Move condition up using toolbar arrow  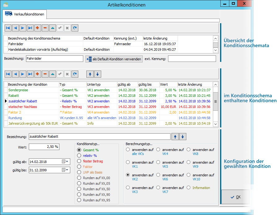(x=90, y=74)
